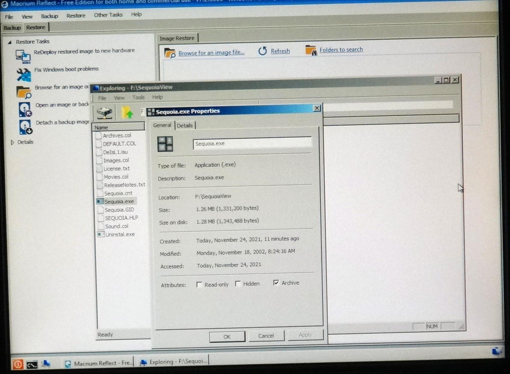510x374 pixels.
Task: Click the Up folder icon in Exploring toolbar
Action: 127,112
